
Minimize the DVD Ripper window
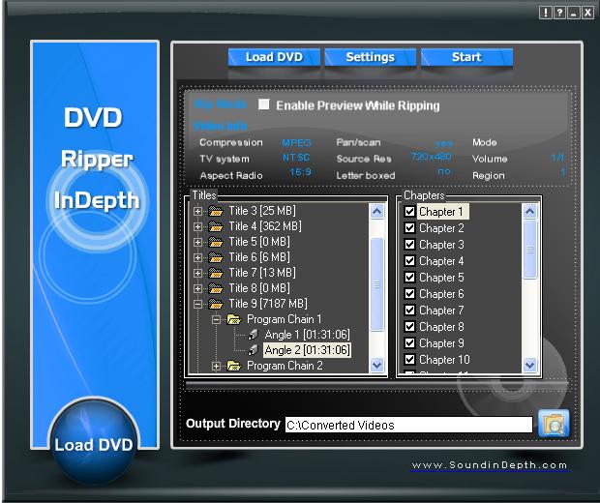pyautogui.click(x=573, y=13)
